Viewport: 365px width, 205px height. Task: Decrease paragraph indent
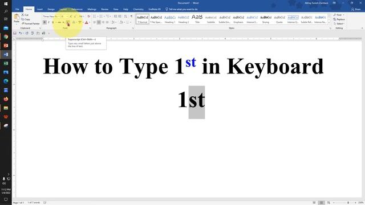(x=115, y=17)
